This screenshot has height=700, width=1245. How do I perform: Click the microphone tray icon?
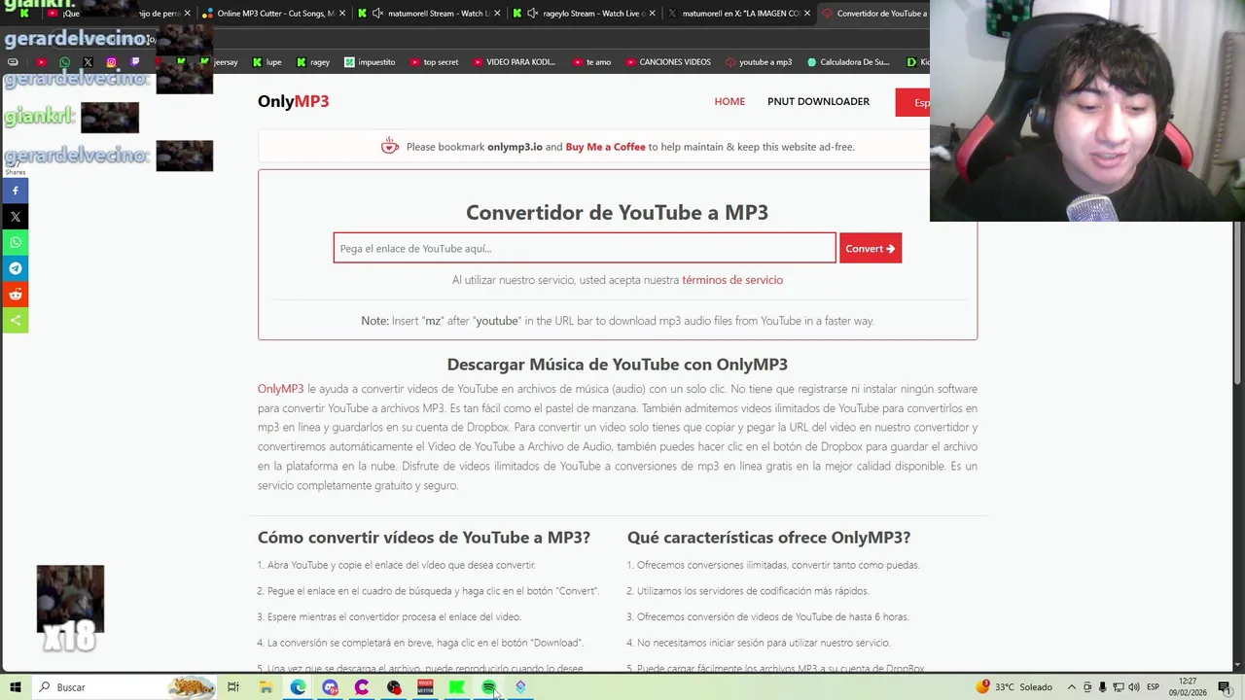click(x=1102, y=687)
